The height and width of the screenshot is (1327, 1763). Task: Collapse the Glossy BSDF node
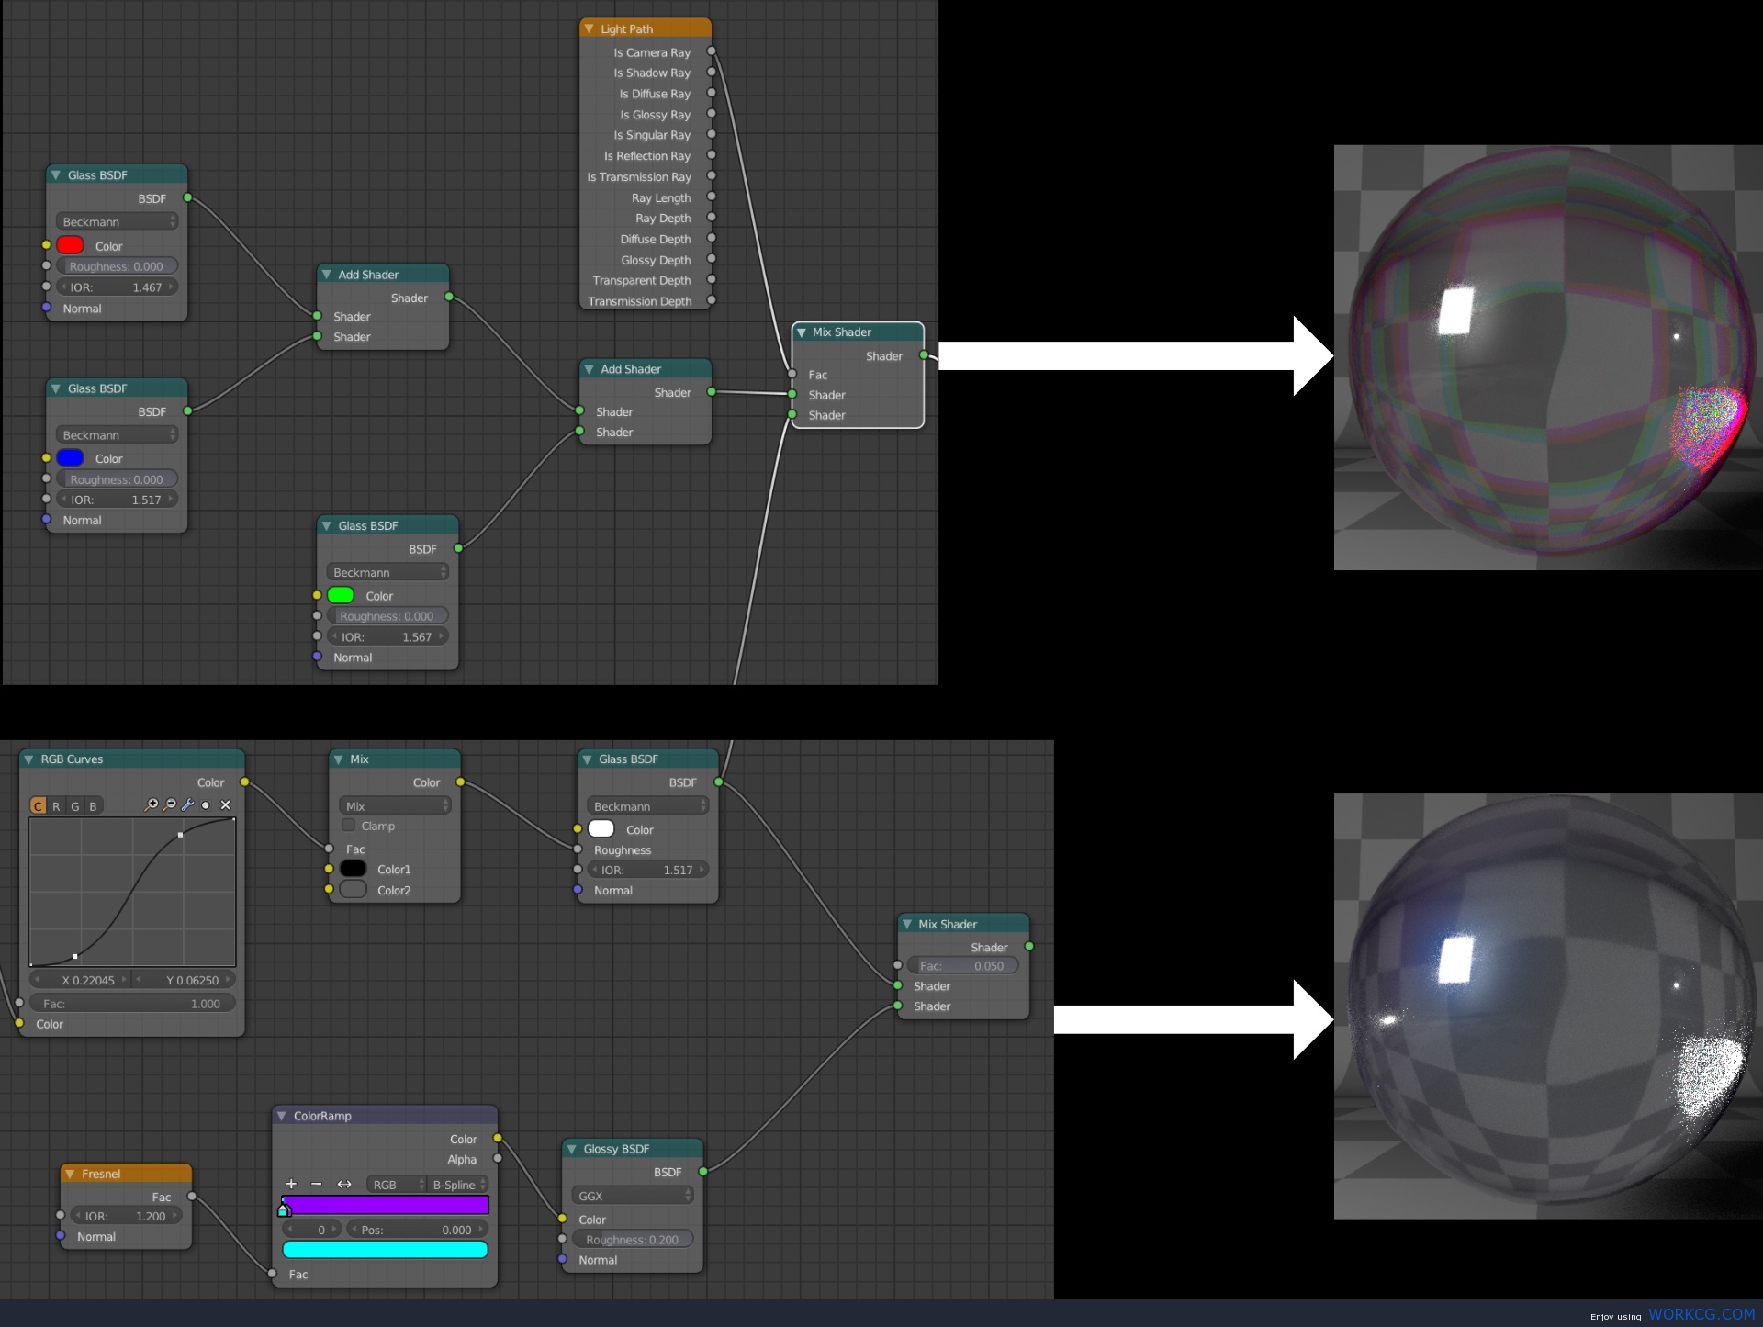[572, 1149]
